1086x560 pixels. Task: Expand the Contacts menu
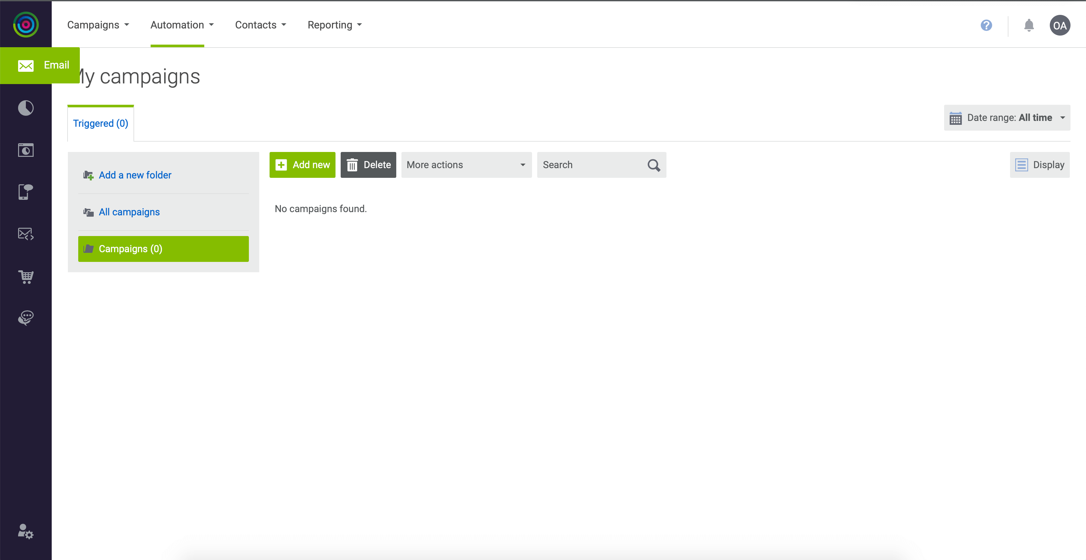click(260, 25)
